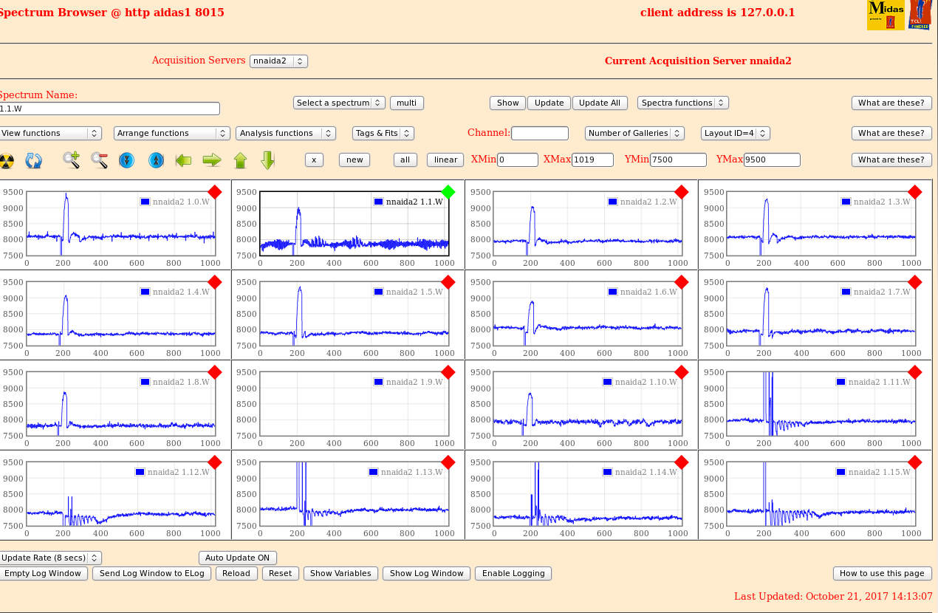Toggle the red diamond on spectrum 1.15.W
The width and height of the screenshot is (938, 613).
click(x=914, y=462)
